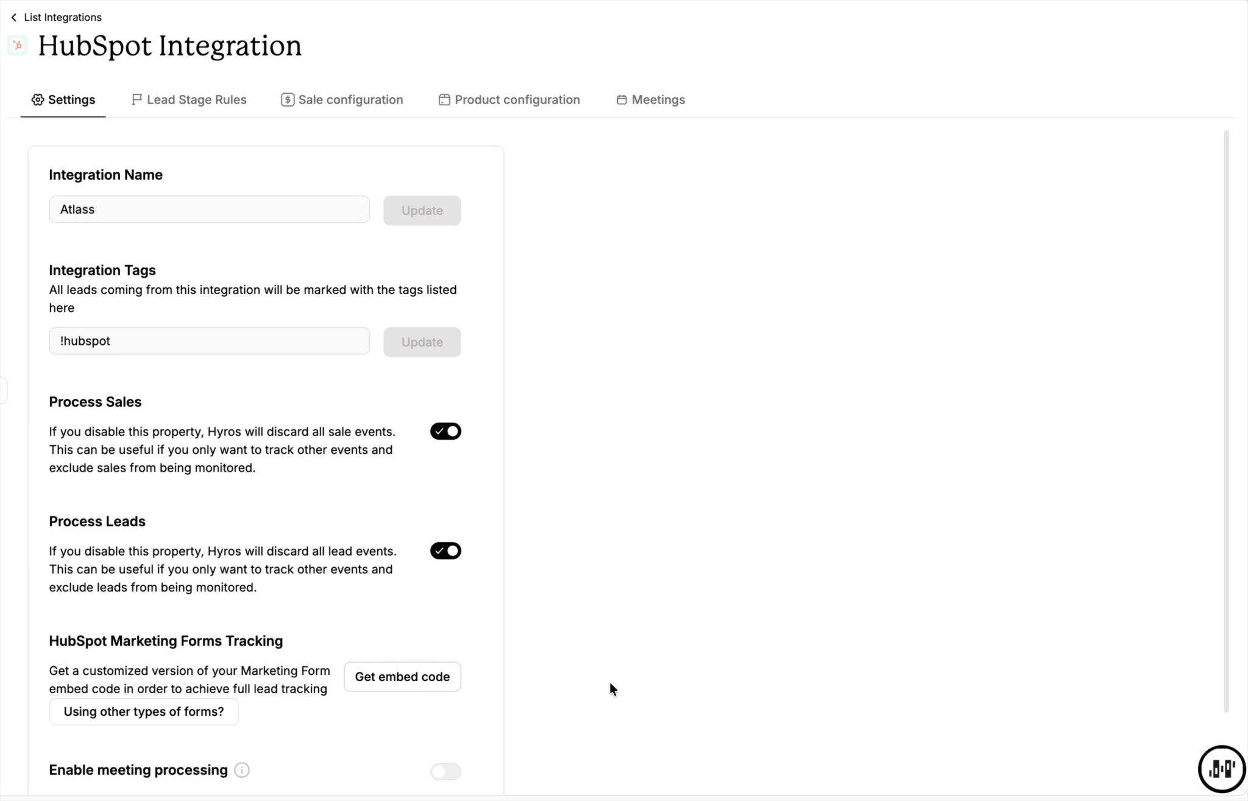The height and width of the screenshot is (801, 1248).
Task: Click the HubSpot logo icon beside title
Action: (x=18, y=46)
